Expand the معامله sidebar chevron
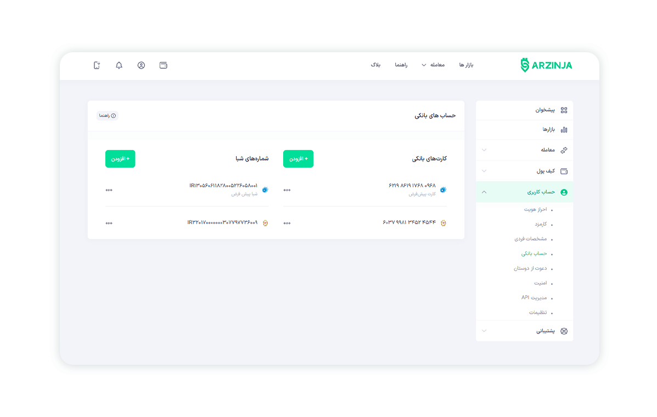This screenshot has height=417, width=657. pos(484,150)
